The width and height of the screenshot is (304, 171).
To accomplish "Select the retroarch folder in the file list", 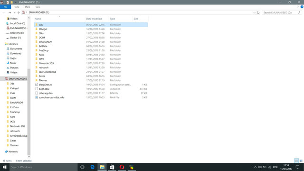I will 91,67.
